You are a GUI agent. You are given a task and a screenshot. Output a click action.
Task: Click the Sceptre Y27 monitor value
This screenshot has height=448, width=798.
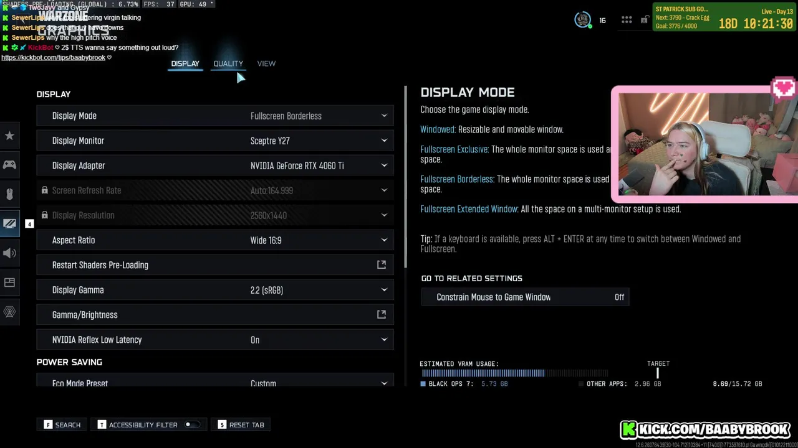[270, 141]
